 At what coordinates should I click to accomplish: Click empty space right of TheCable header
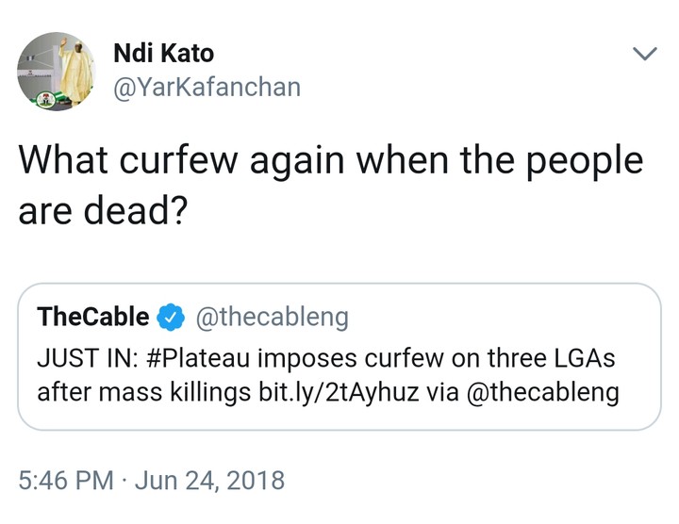point(500,318)
